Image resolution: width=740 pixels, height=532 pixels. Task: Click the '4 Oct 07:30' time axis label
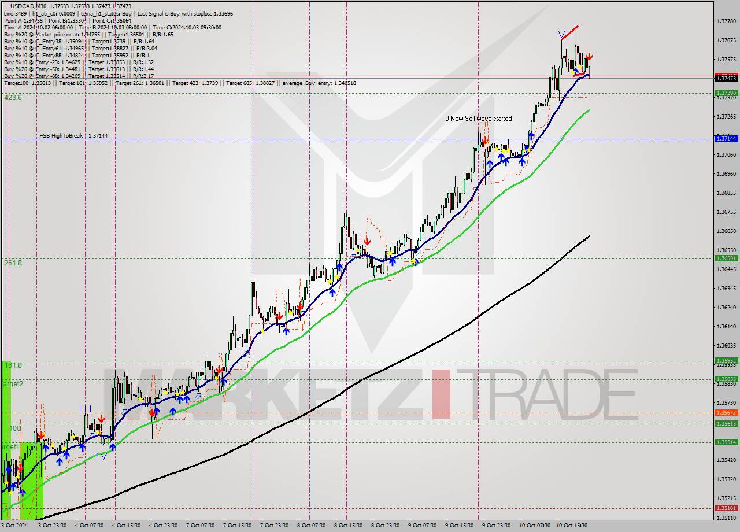(90, 525)
